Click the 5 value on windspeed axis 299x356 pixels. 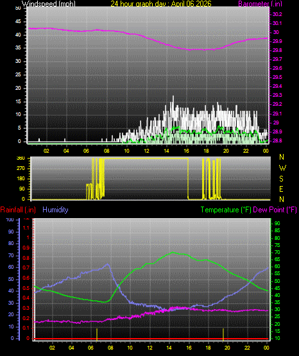19,128
